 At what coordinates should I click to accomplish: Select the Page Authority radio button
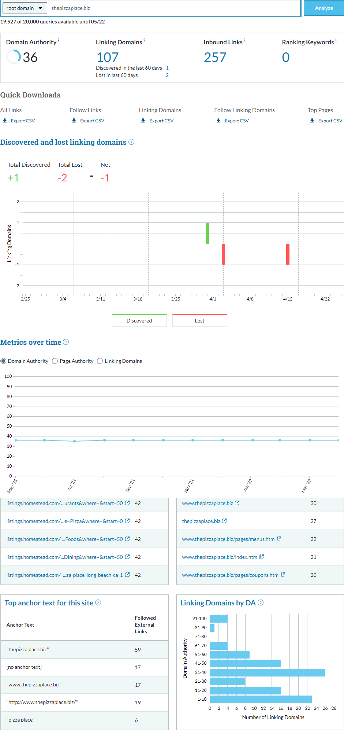(55, 361)
